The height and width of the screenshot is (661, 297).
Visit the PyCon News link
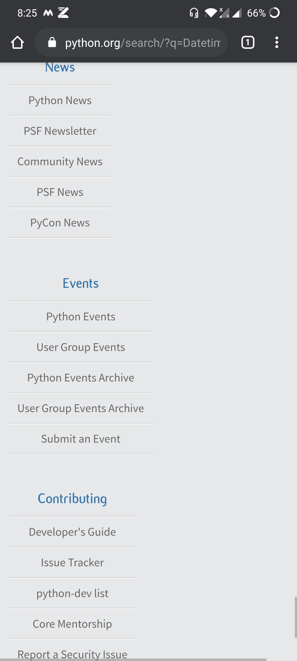(60, 223)
